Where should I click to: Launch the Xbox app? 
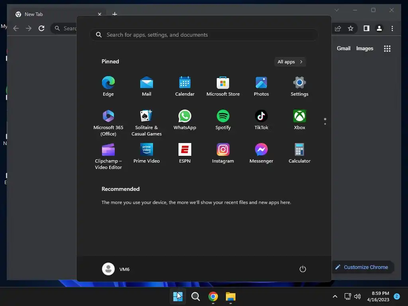(300, 120)
